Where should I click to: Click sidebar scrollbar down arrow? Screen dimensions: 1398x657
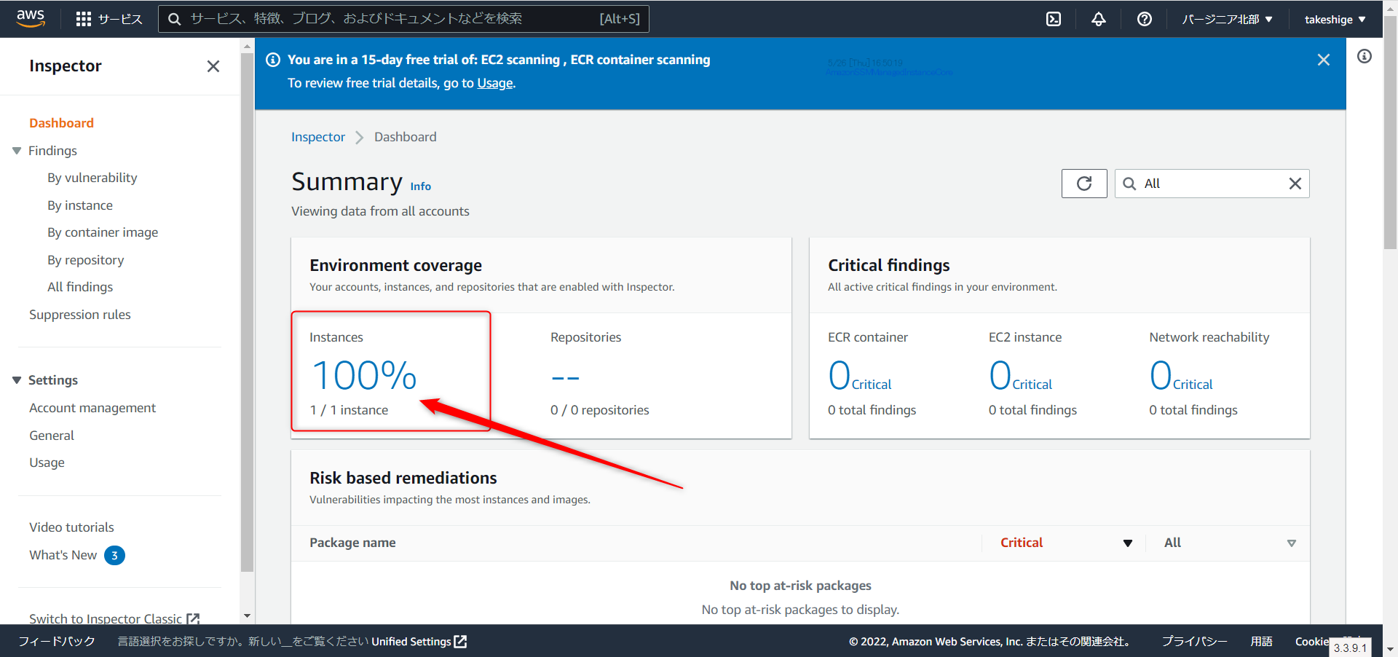[x=247, y=615]
